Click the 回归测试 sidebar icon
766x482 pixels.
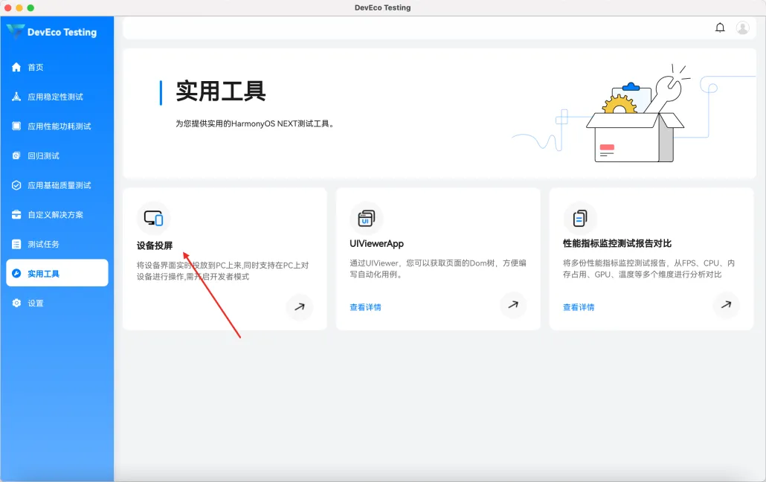[x=16, y=155]
